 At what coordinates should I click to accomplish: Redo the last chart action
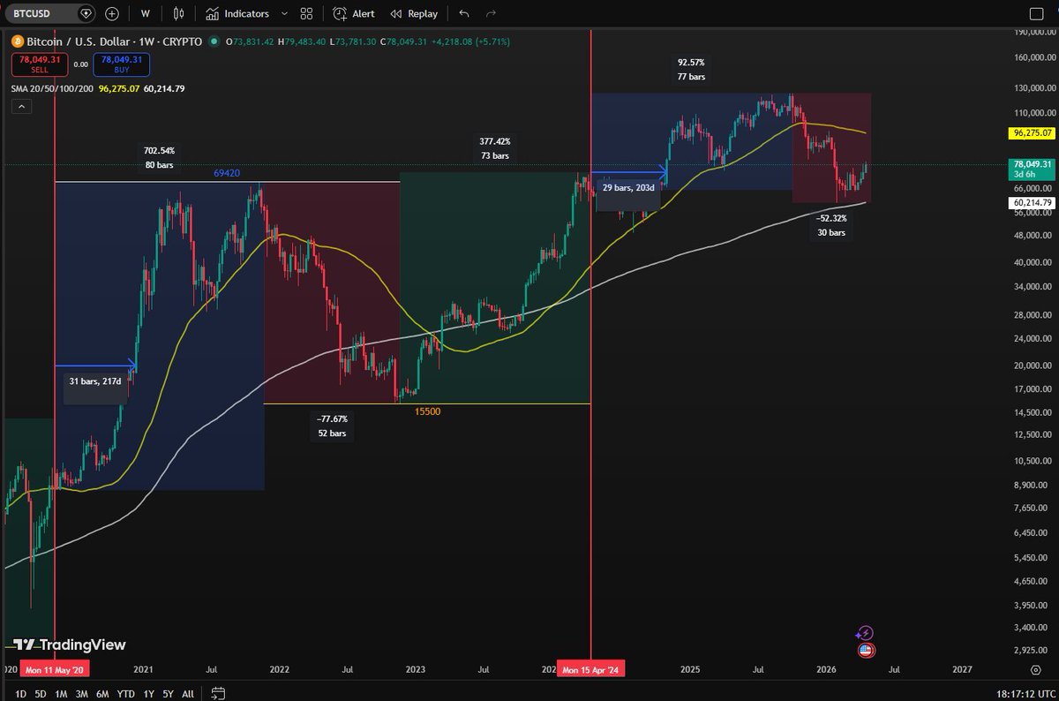tap(491, 14)
